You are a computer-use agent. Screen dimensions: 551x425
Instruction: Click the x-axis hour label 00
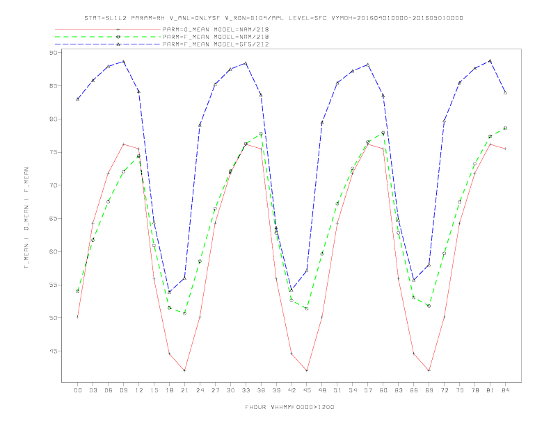78,390
